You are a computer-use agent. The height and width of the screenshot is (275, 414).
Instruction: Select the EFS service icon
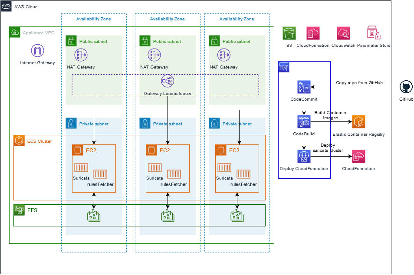pos(19,210)
